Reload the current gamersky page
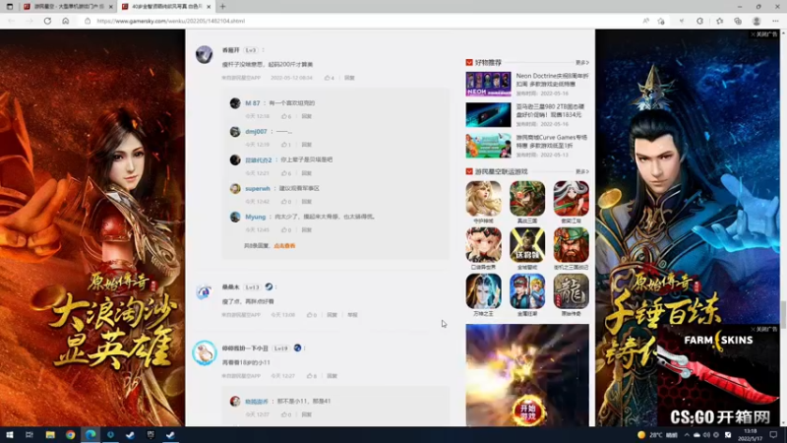Screen dimensions: 787x443 point(47,21)
